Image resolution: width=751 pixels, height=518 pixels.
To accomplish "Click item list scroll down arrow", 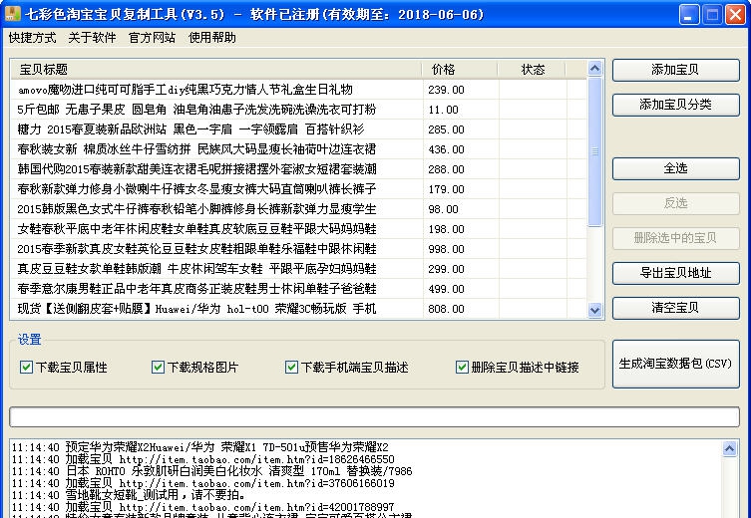I will pyautogui.click(x=594, y=310).
